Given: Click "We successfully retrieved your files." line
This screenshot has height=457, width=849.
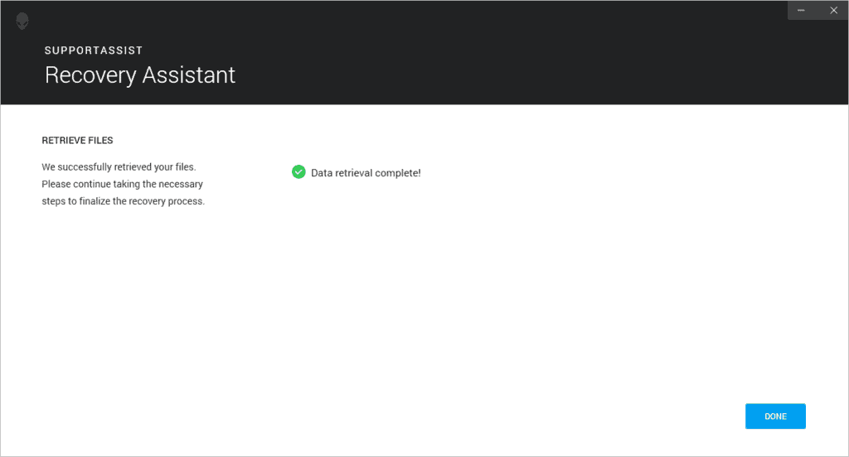Looking at the screenshot, I should (119, 167).
